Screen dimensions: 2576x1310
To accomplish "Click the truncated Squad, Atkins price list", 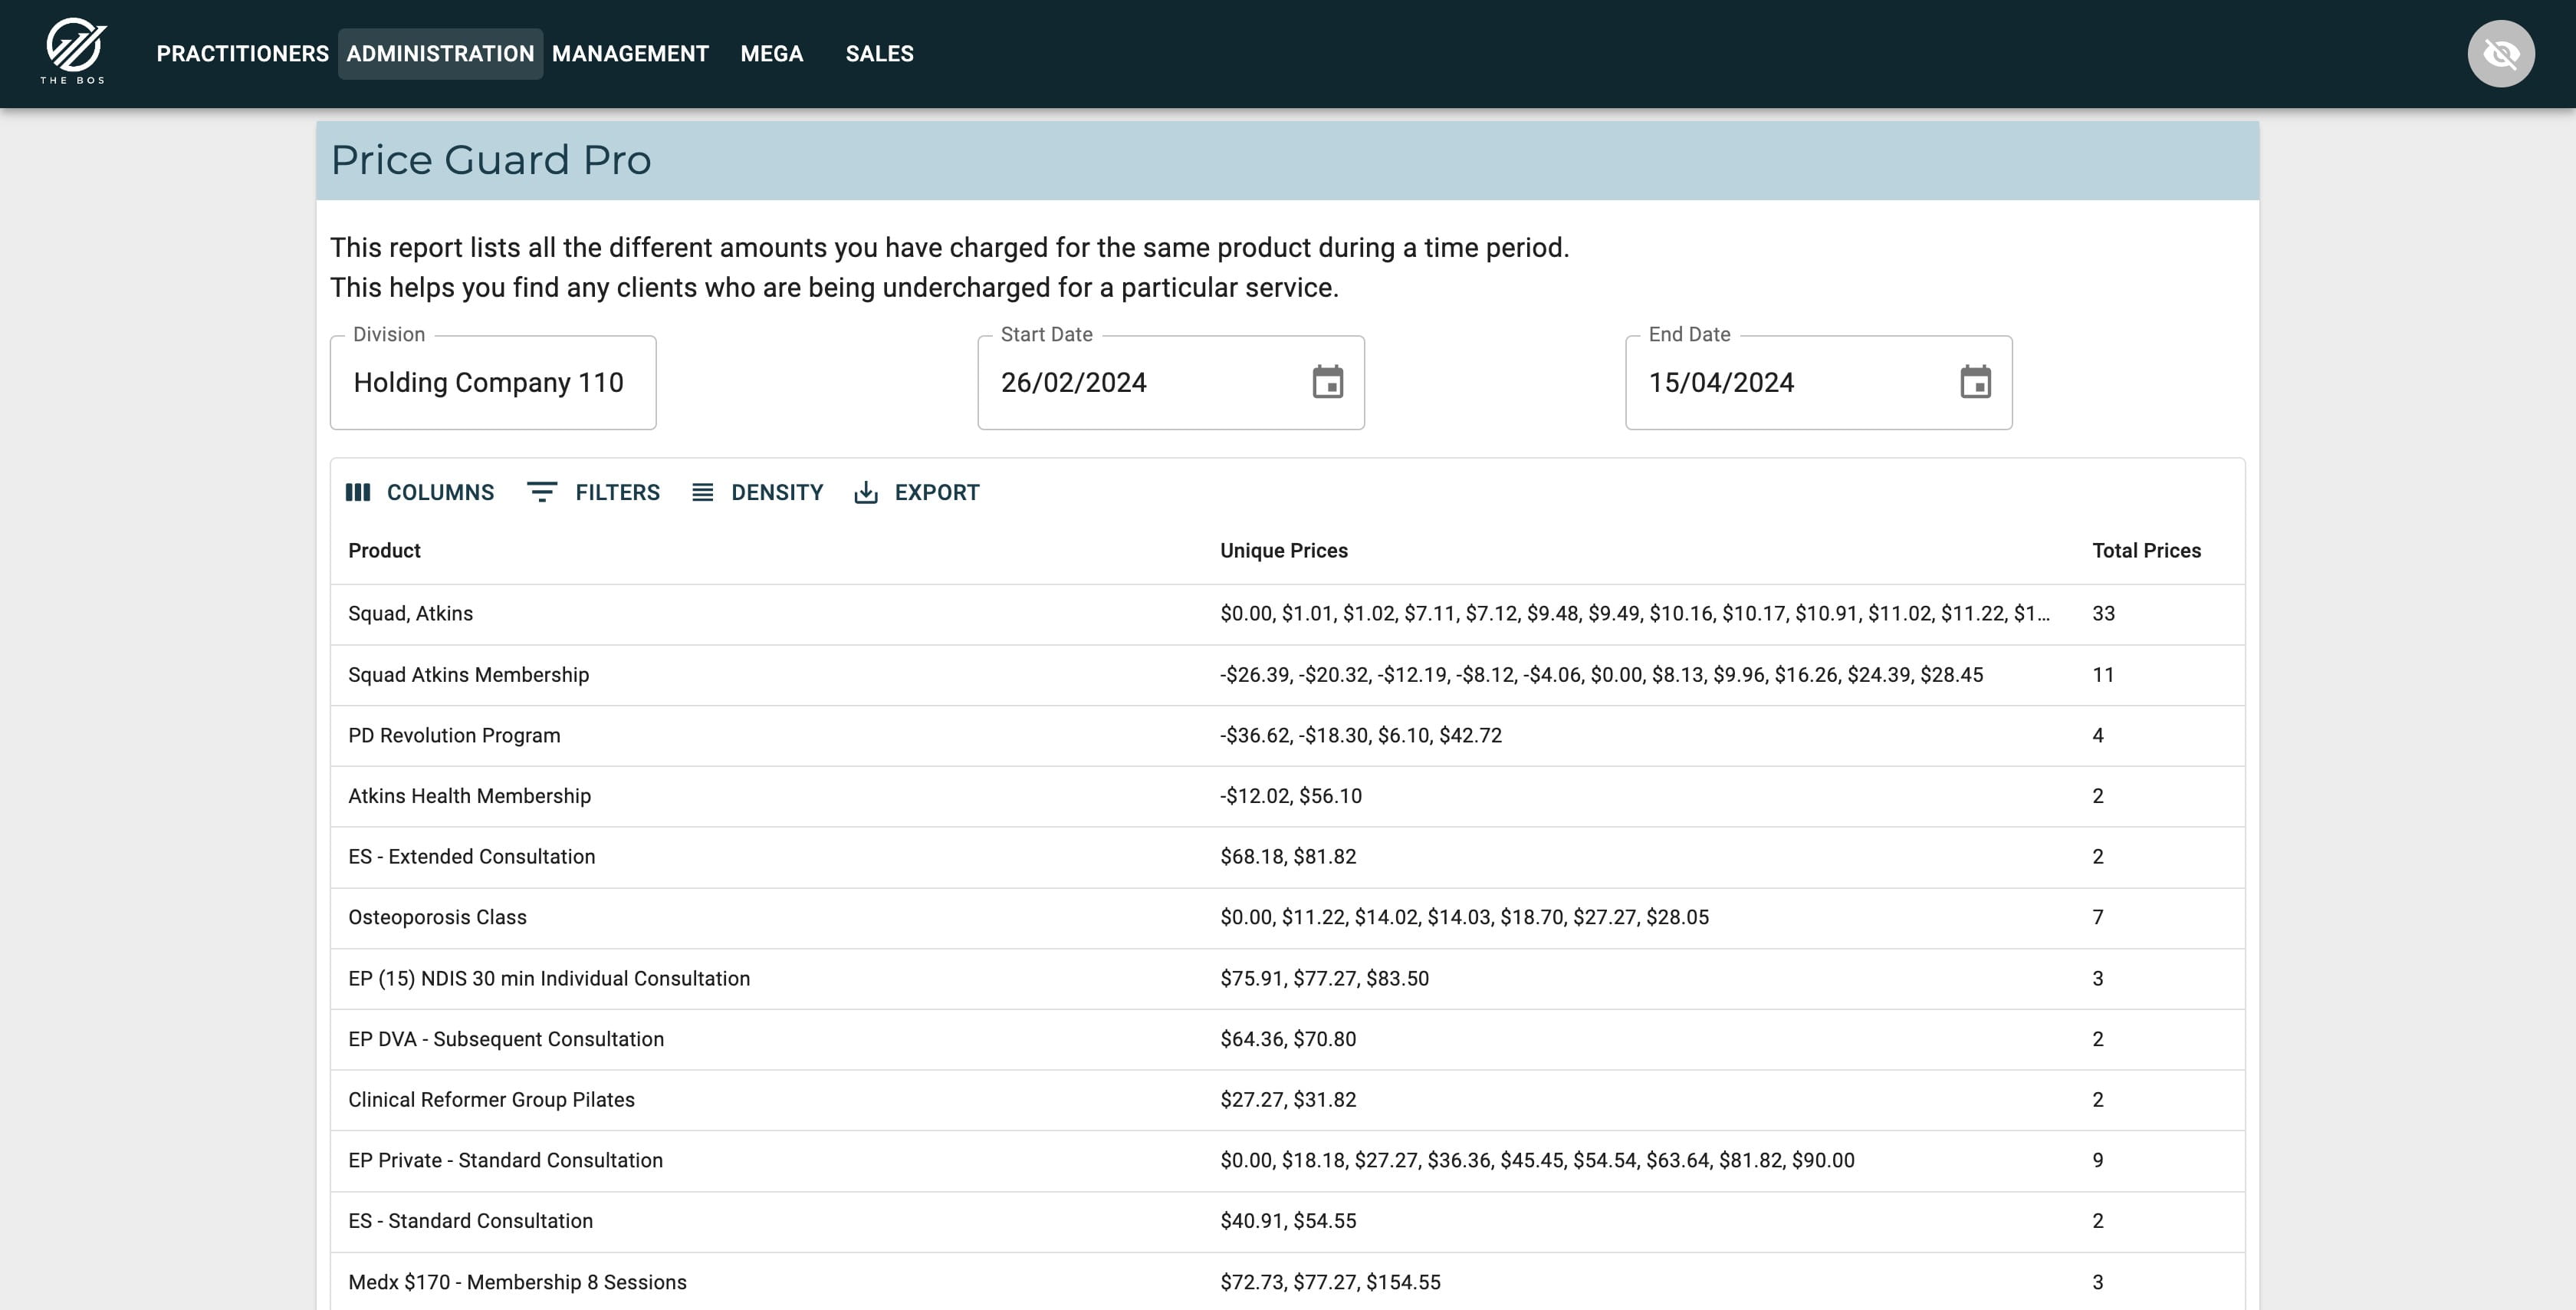I will 1634,614.
